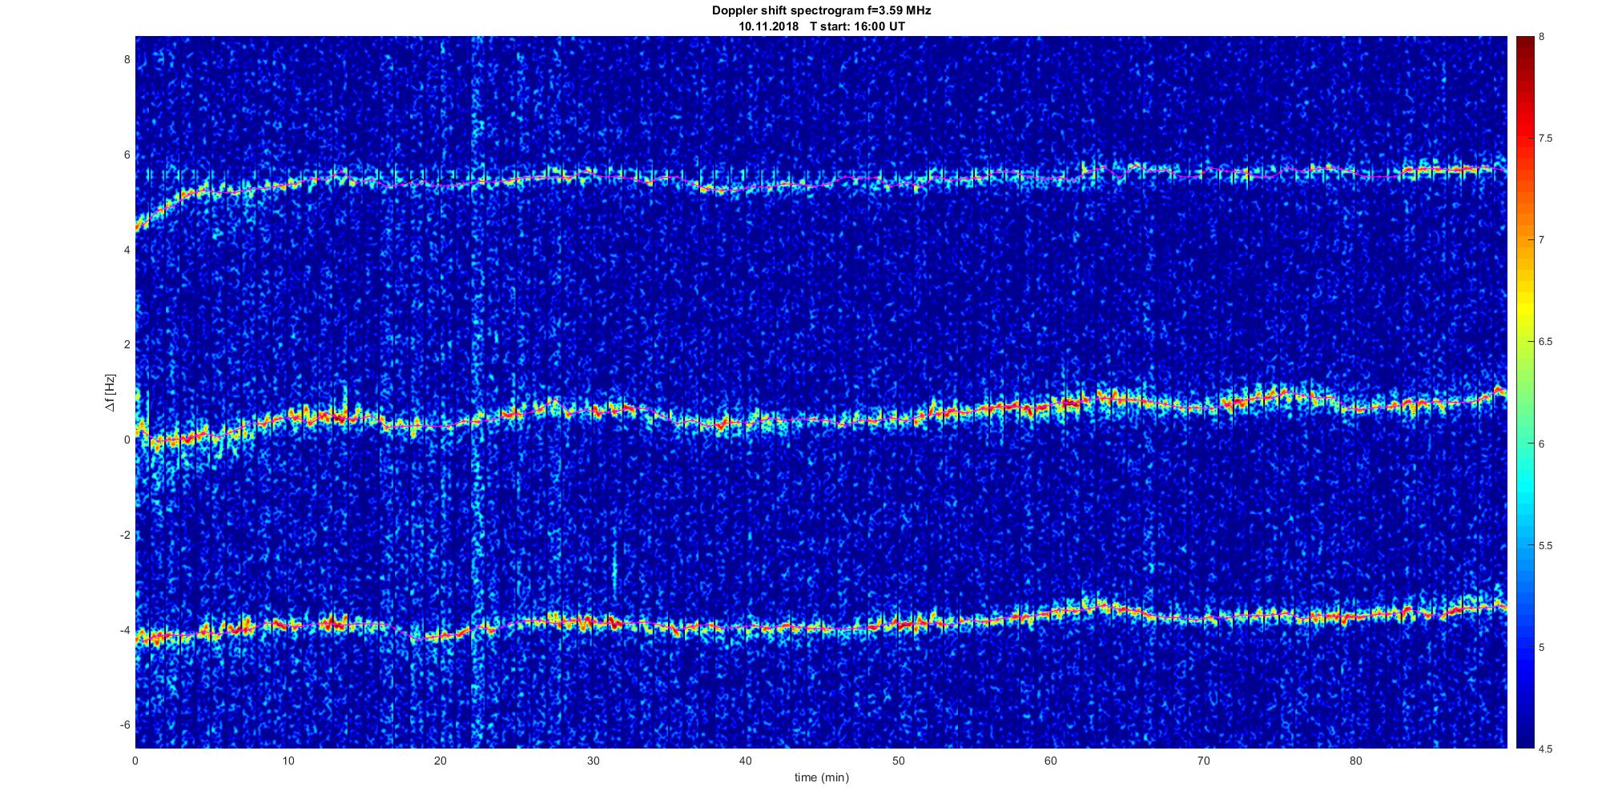Click the colorbar tick label 5.5
Viewport: 1602px width, 803px height.
[1545, 546]
